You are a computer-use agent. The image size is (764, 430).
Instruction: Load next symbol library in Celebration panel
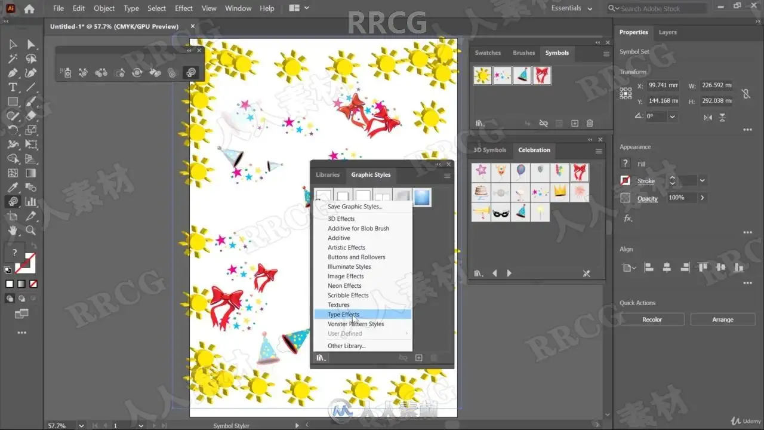click(x=509, y=273)
